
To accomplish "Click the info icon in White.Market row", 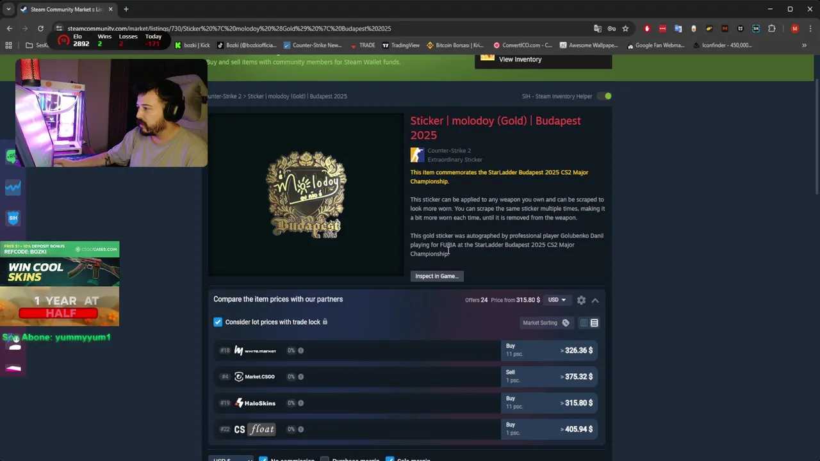I will pyautogui.click(x=300, y=350).
